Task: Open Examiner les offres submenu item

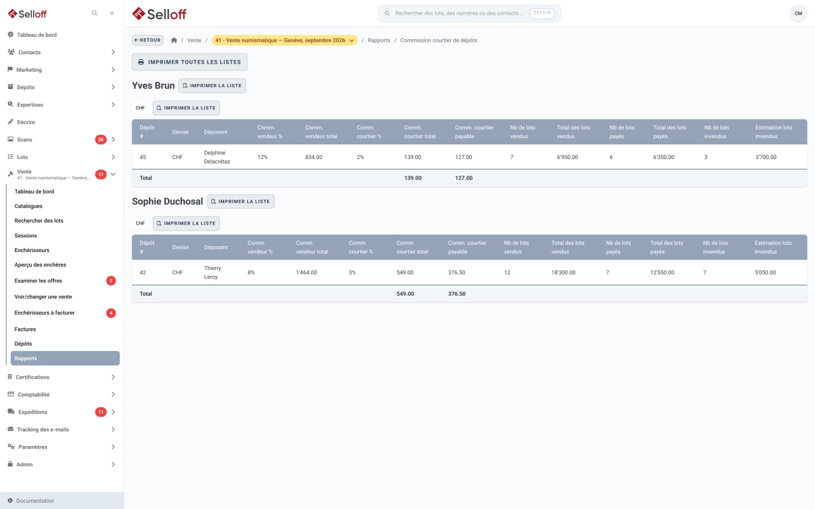Action: (65, 281)
